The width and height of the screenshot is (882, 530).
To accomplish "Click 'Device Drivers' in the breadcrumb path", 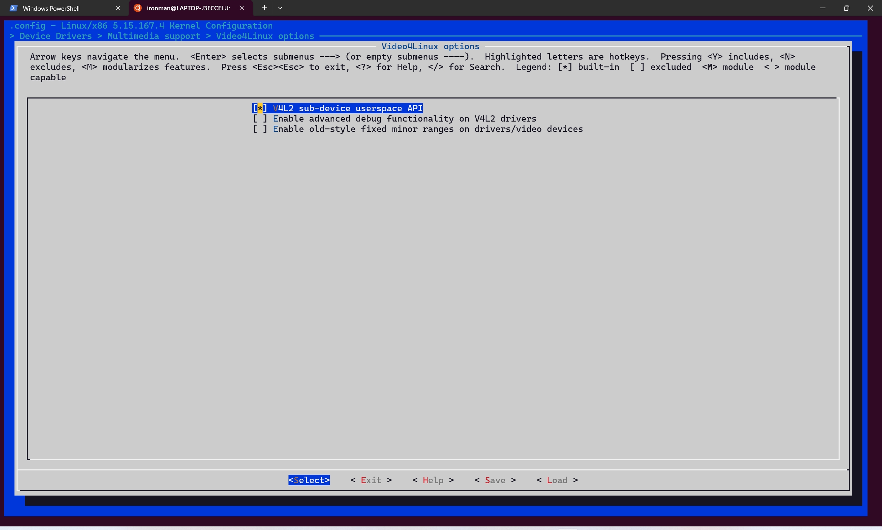I will point(56,36).
